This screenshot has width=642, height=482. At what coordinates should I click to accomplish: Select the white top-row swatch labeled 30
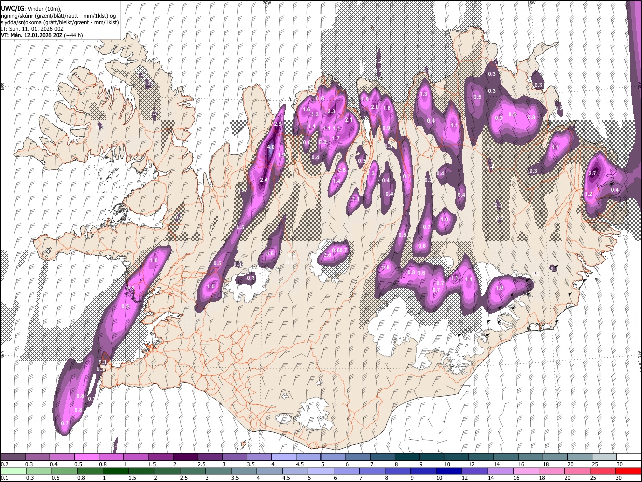628,457
